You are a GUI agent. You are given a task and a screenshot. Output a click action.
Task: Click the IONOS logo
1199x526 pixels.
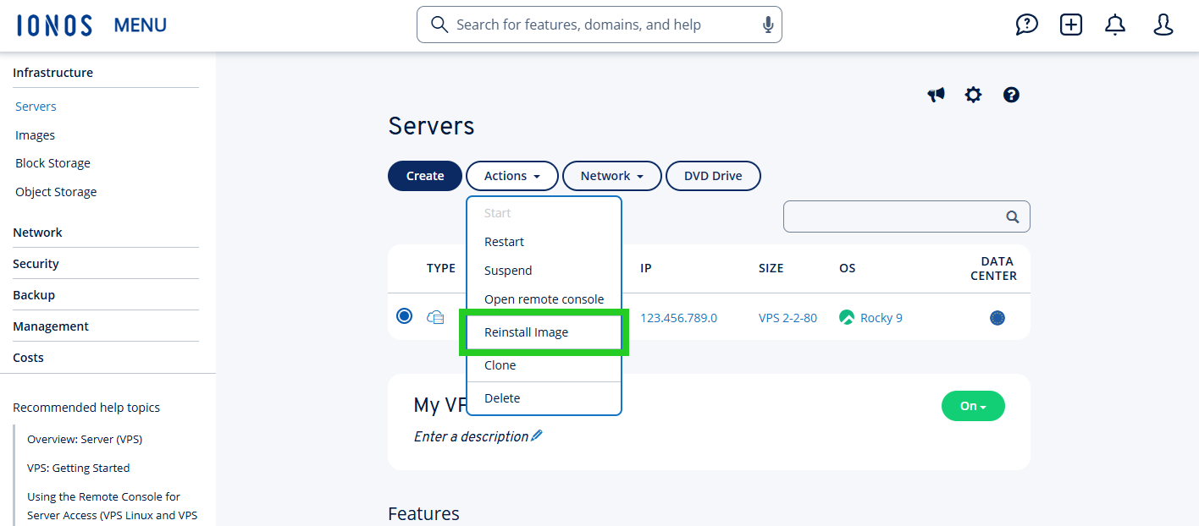pos(54,25)
